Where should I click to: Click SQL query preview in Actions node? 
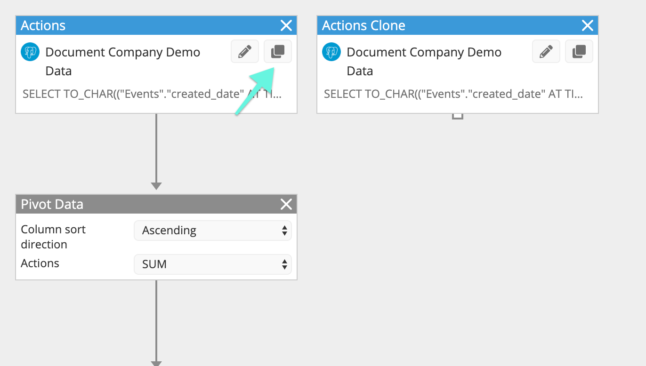click(152, 94)
